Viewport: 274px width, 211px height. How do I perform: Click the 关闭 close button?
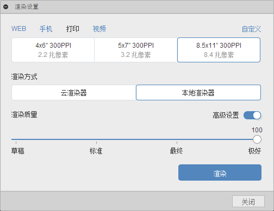tap(248, 201)
